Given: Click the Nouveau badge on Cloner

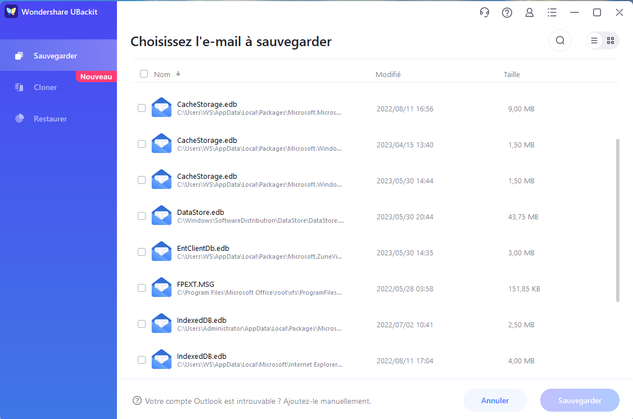Looking at the screenshot, I should (96, 76).
